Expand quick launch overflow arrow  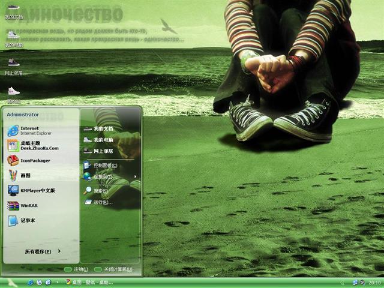(x=58, y=283)
